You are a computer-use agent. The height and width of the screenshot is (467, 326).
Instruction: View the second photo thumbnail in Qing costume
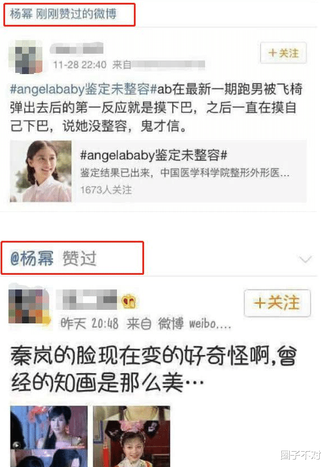[x=132, y=436]
